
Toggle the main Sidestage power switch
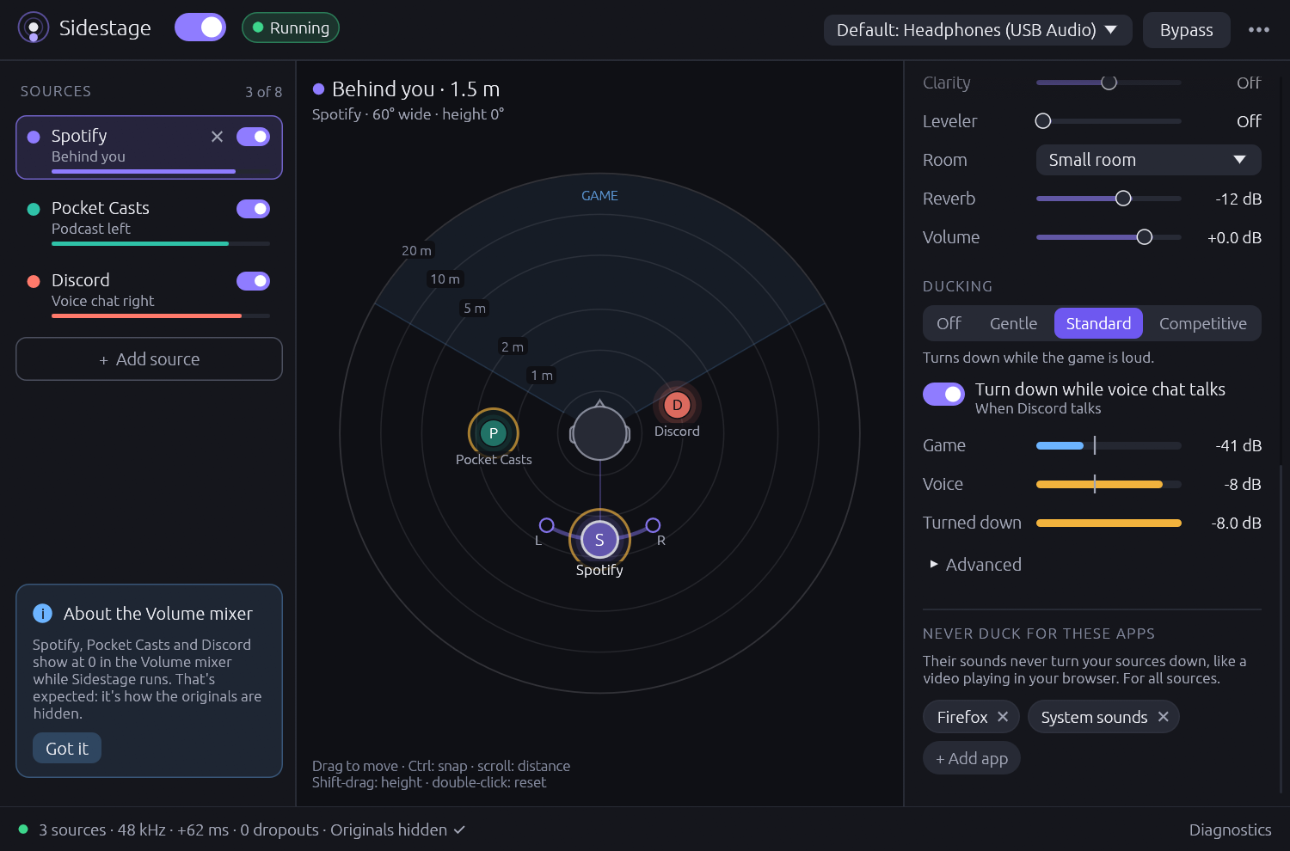point(200,28)
